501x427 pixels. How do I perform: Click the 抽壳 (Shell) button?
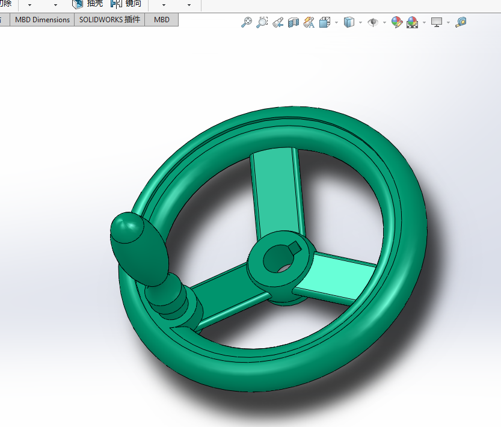[x=87, y=4]
